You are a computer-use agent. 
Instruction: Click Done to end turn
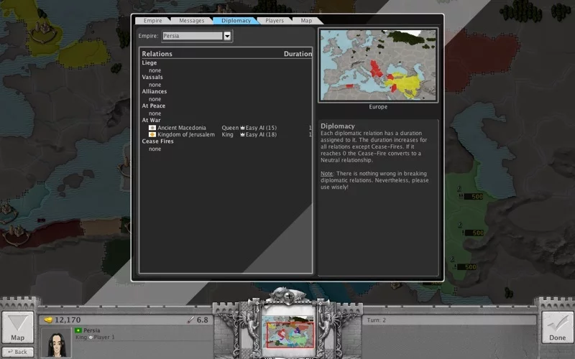click(x=558, y=327)
